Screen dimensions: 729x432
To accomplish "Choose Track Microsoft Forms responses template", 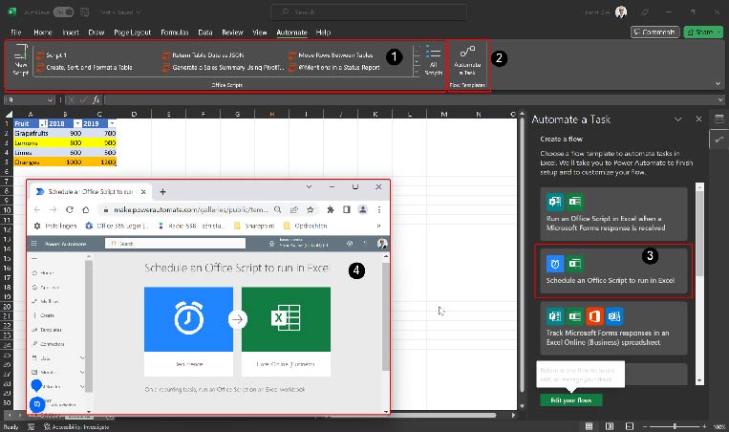I will [x=613, y=328].
